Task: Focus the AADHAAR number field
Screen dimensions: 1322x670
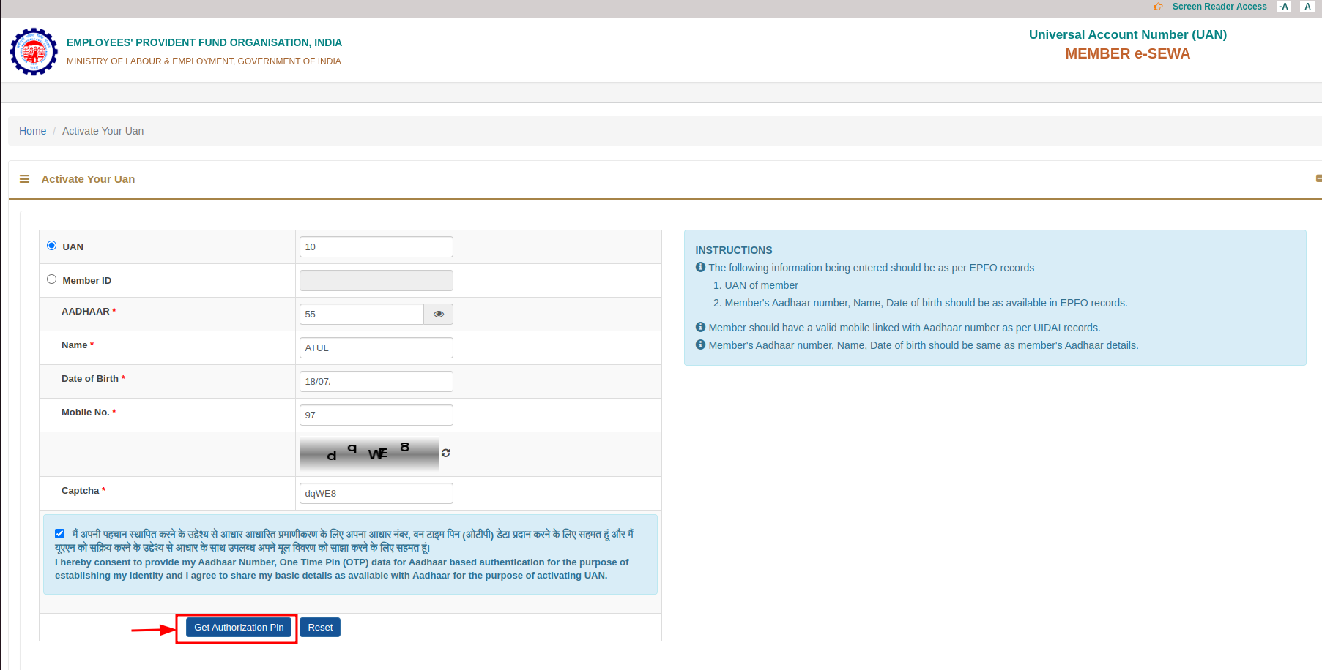Action: coord(362,315)
